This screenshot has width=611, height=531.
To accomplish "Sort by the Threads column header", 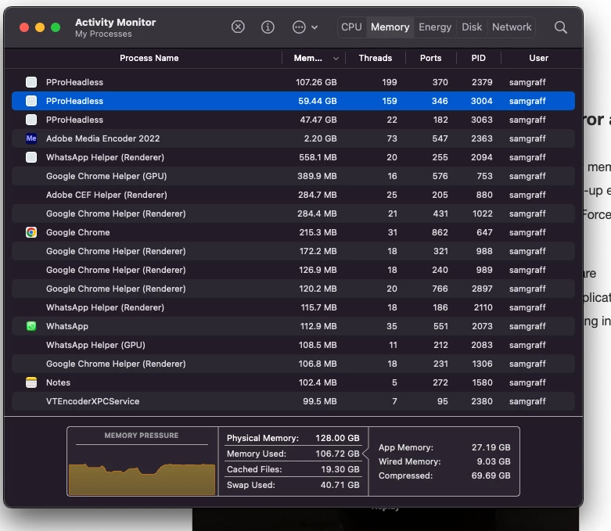I will [x=376, y=58].
